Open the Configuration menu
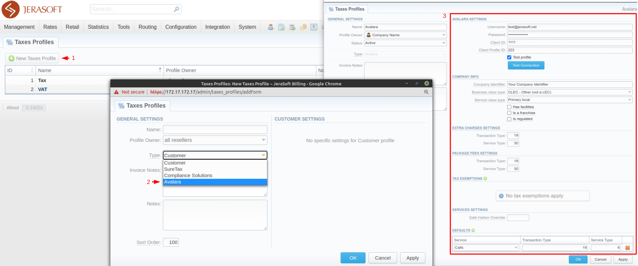Screen dimensions: 638x266 pyautogui.click(x=181, y=27)
